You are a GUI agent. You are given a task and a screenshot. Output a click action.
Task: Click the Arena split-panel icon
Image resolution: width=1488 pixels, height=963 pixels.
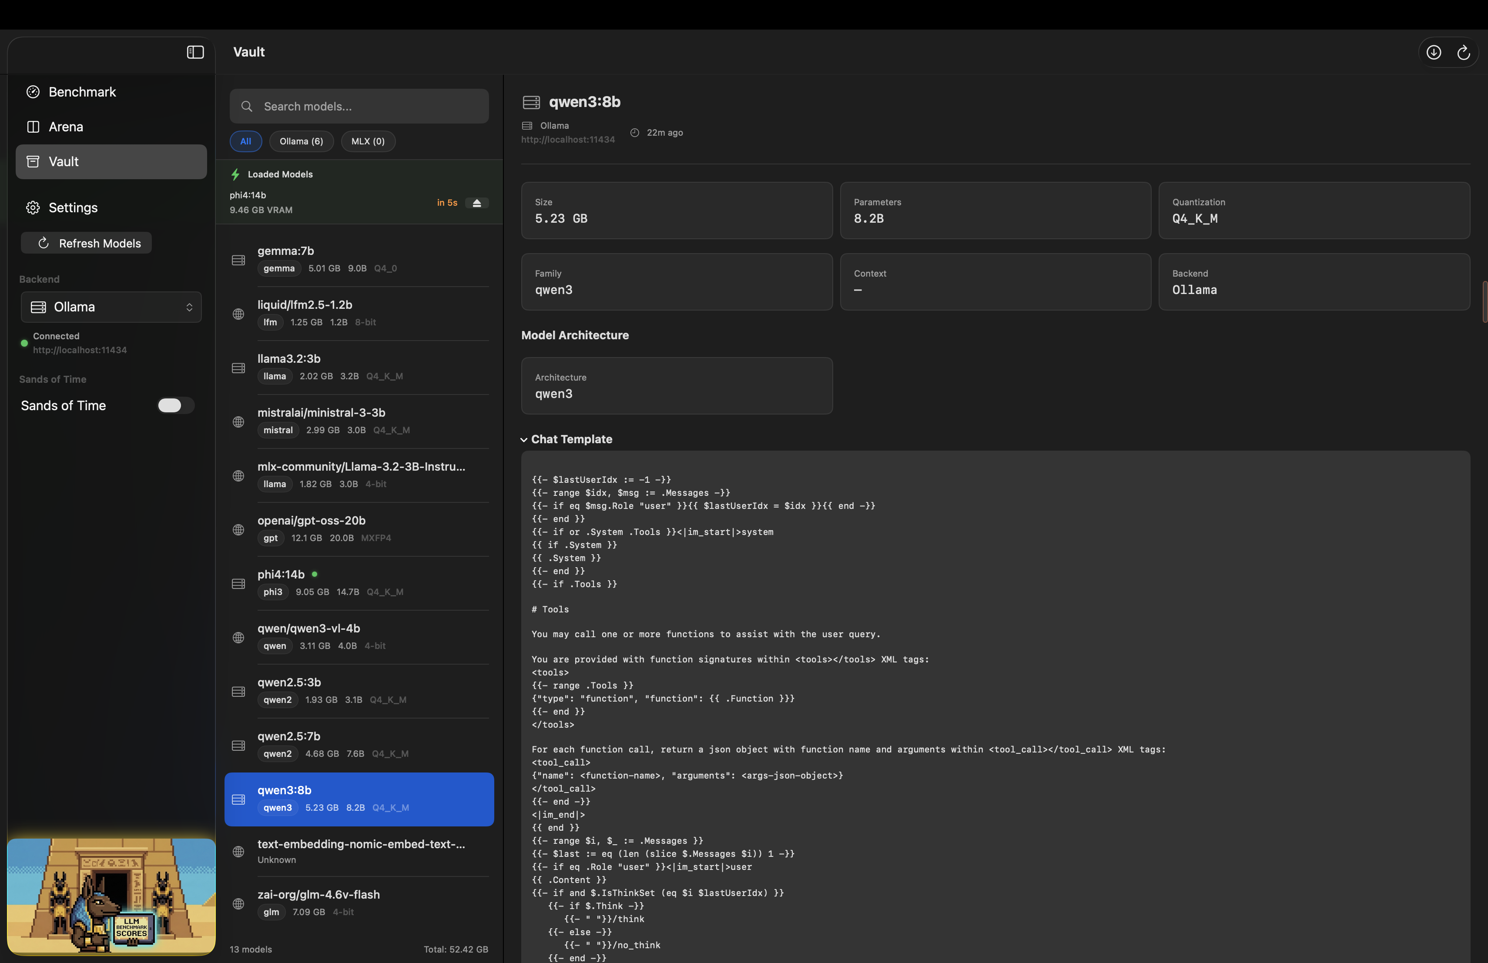pyautogui.click(x=33, y=127)
